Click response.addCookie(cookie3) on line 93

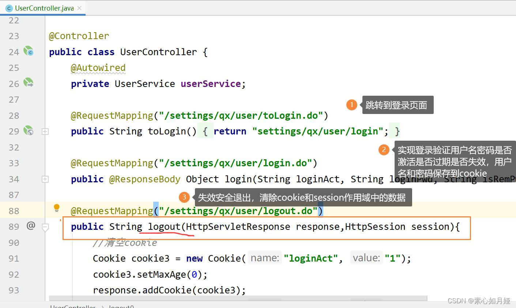(x=169, y=290)
